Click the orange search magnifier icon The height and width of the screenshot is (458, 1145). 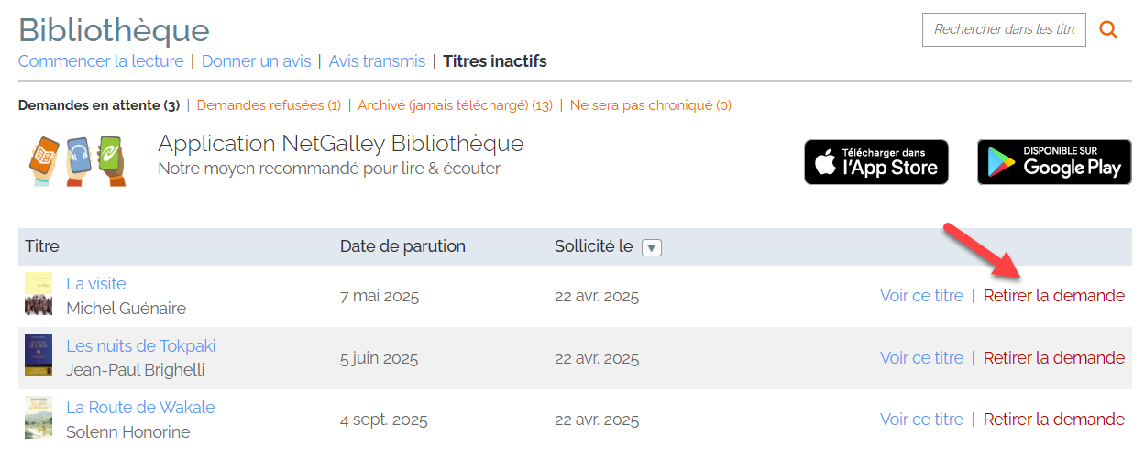coord(1108,30)
